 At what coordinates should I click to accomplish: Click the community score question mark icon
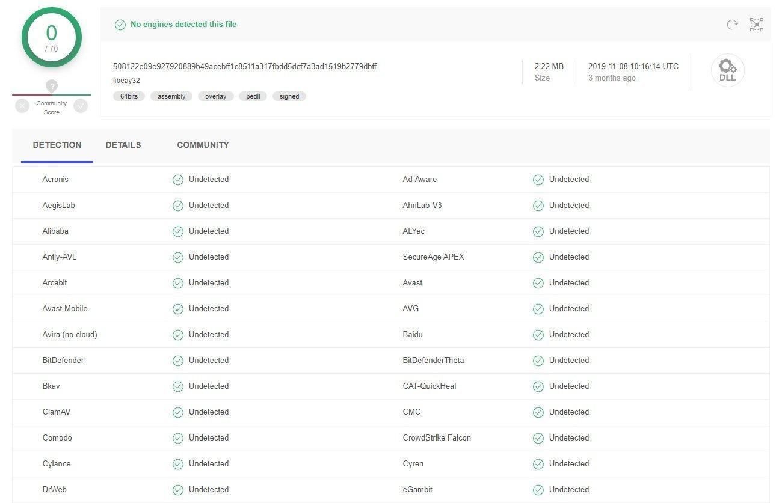point(52,87)
